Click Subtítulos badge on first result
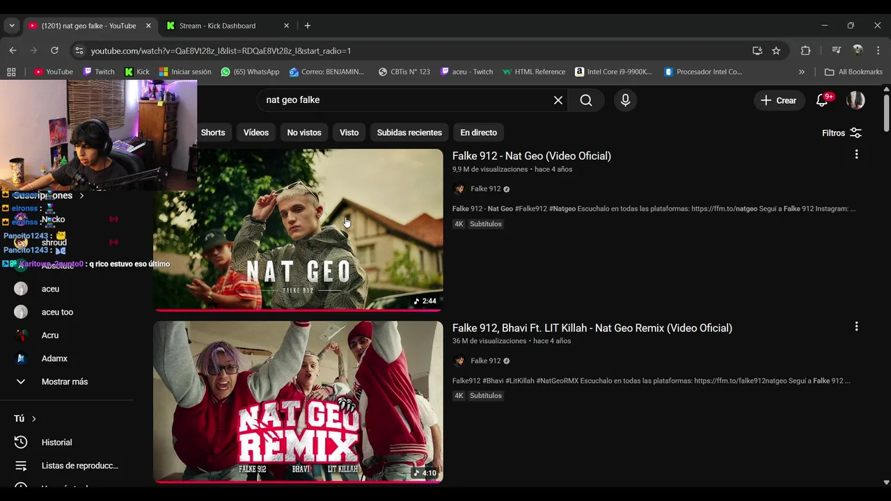This screenshot has height=501, width=891. coord(486,224)
